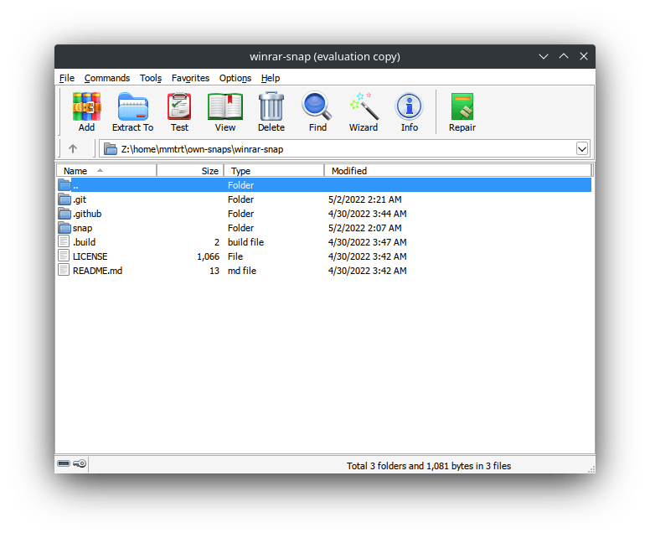
Task: Click the 'snap' folder name
Action: (x=82, y=228)
